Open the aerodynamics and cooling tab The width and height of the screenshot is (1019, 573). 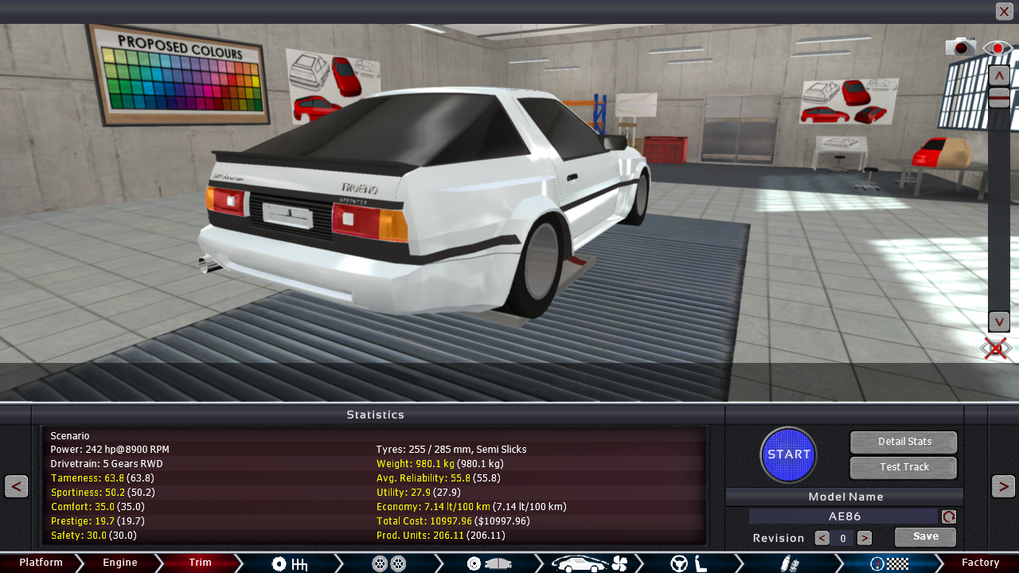tap(590, 563)
